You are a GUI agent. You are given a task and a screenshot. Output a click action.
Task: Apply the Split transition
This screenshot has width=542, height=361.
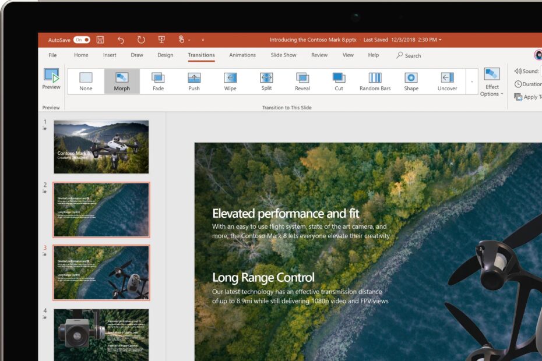(266, 82)
